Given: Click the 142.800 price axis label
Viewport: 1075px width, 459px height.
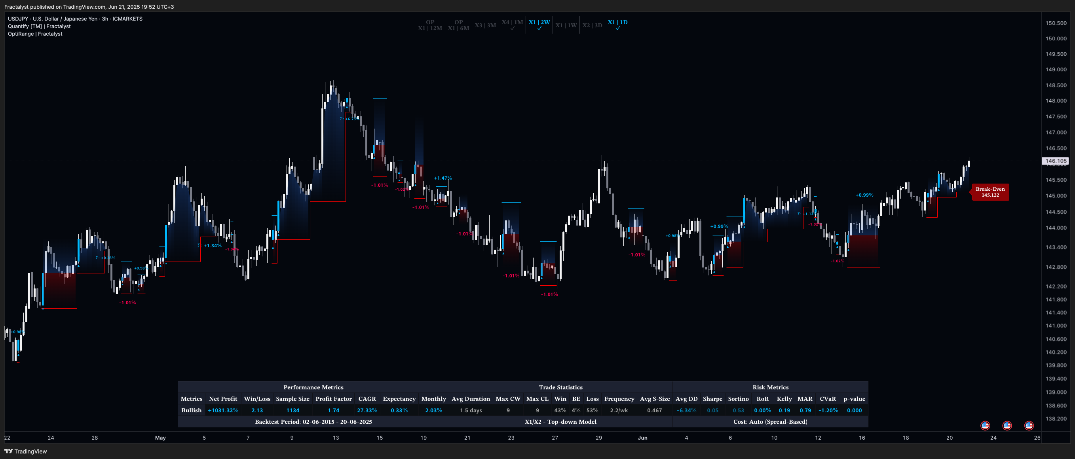Looking at the screenshot, I should point(1056,267).
